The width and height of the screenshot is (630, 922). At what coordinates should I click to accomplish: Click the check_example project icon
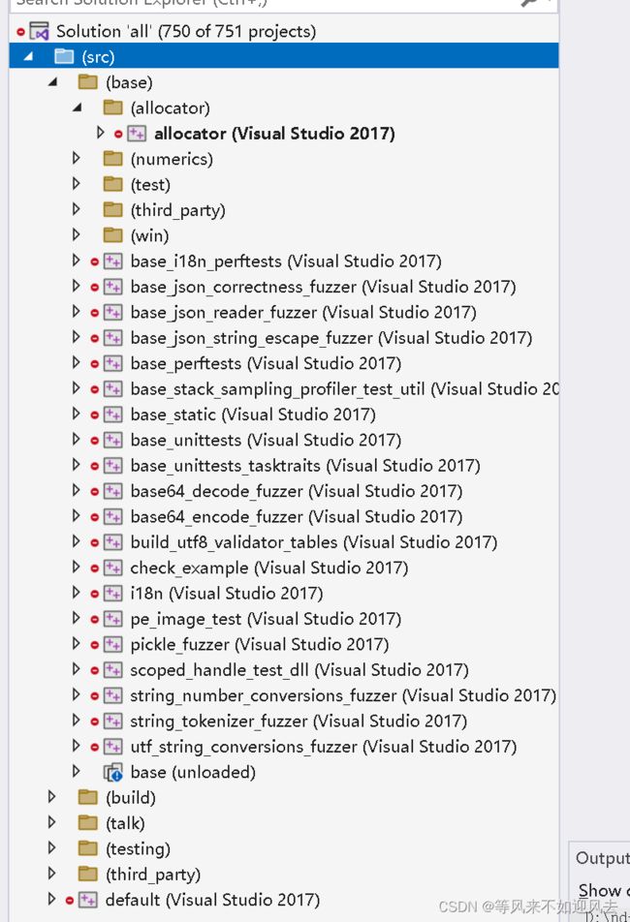[112, 568]
